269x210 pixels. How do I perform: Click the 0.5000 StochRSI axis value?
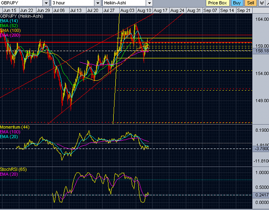click(262, 187)
